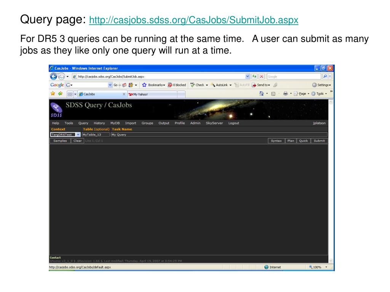The width and height of the screenshot is (390, 292).
Task: Click the Clear button
Action: pos(77,141)
